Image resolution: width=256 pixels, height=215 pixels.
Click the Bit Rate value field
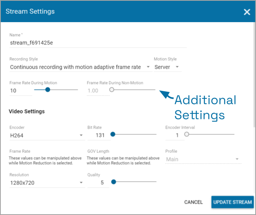98,135
